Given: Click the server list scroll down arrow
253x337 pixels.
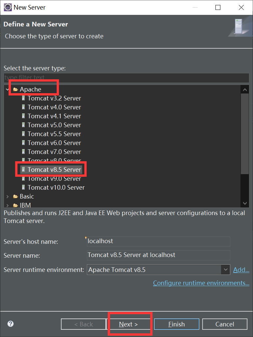Looking at the screenshot, I should click(x=245, y=203).
